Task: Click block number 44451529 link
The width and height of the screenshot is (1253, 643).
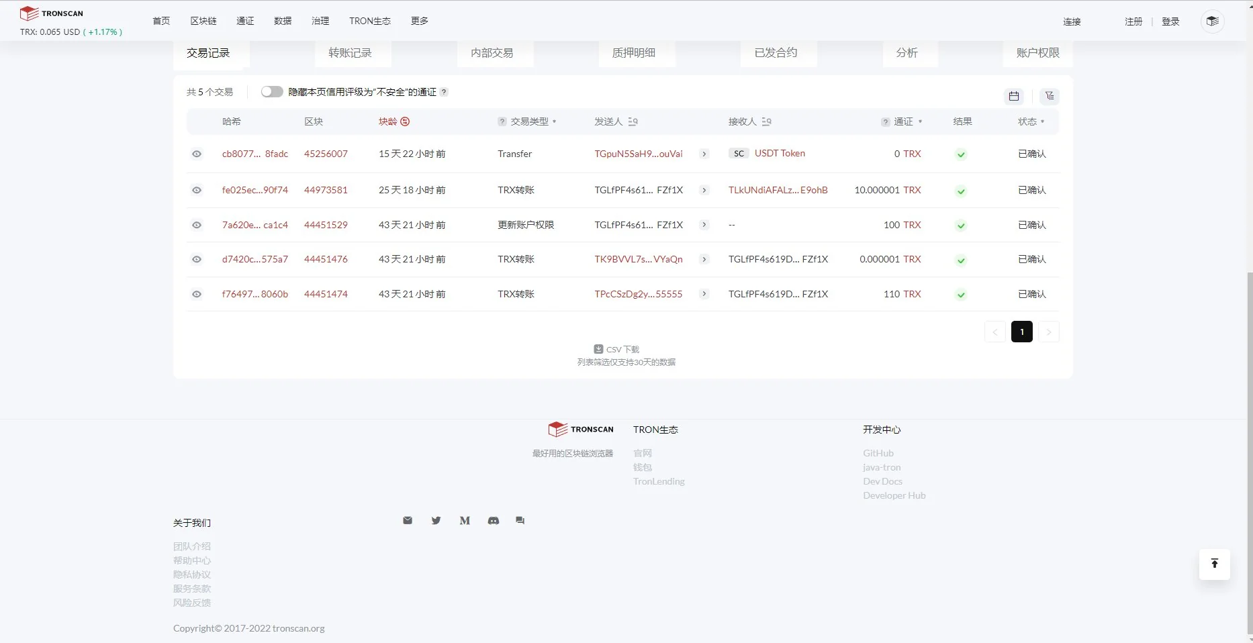Action: (326, 226)
